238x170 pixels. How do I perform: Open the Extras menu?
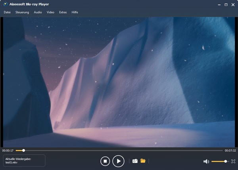tap(63, 12)
